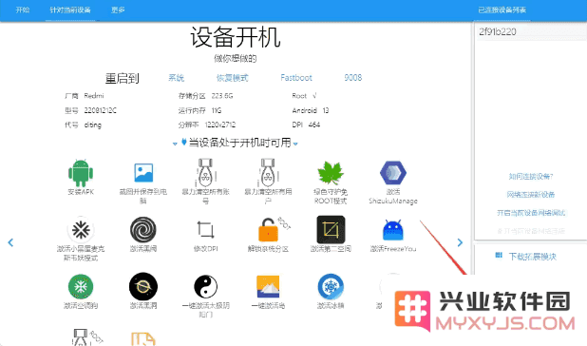Click 激活黑洞 planet icon
Screen dimensions: 587x346
point(143,287)
